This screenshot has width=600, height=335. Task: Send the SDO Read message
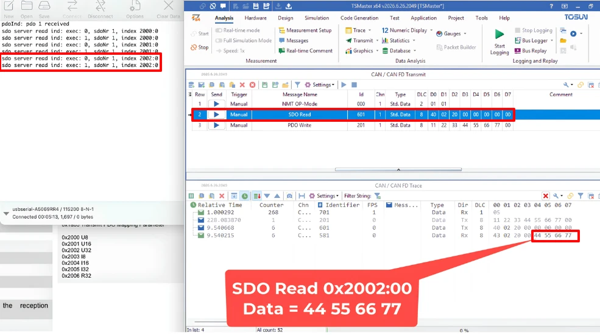pyautogui.click(x=216, y=115)
